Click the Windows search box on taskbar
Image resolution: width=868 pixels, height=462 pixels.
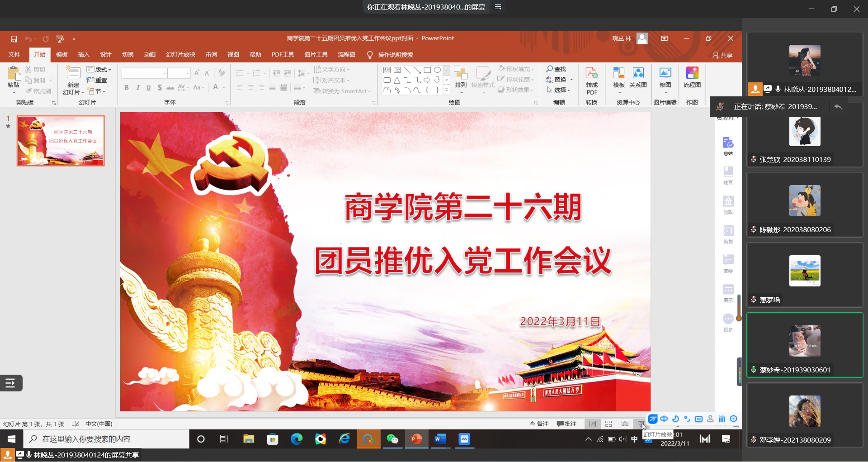click(x=106, y=439)
